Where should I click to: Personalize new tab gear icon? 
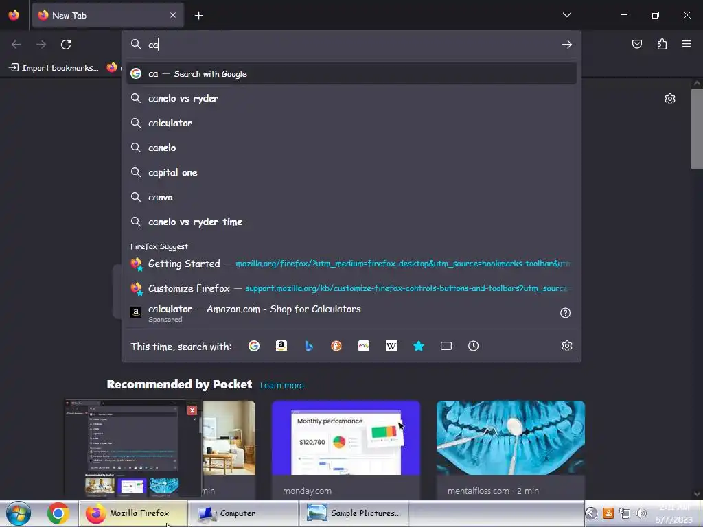(670, 99)
